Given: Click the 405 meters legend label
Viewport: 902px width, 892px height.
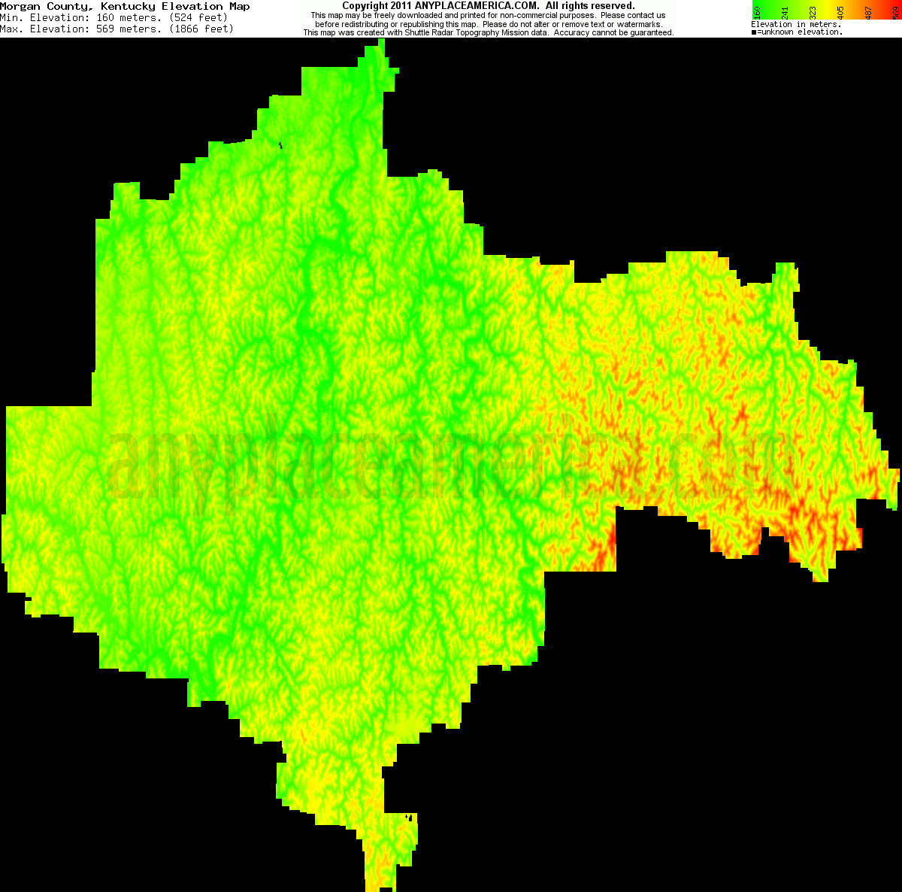Looking at the screenshot, I should tap(840, 12).
